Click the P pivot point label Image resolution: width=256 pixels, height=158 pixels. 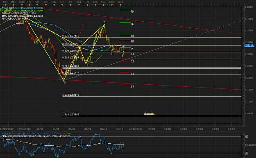click(x=132, y=49)
